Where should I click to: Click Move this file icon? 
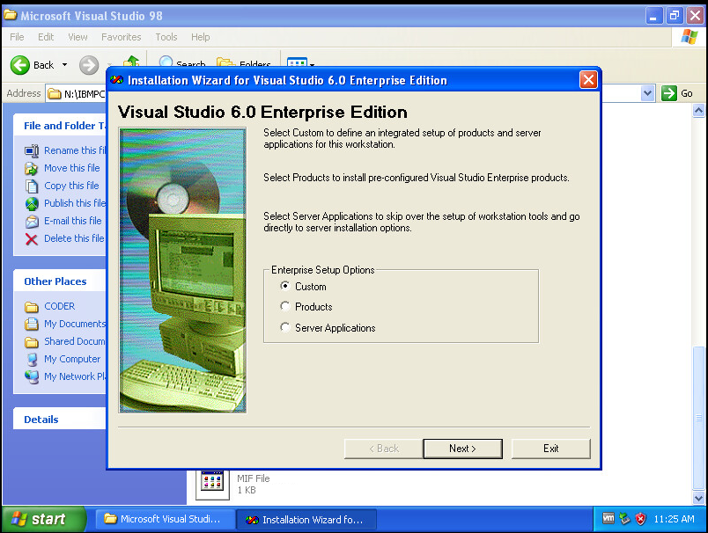coord(32,168)
